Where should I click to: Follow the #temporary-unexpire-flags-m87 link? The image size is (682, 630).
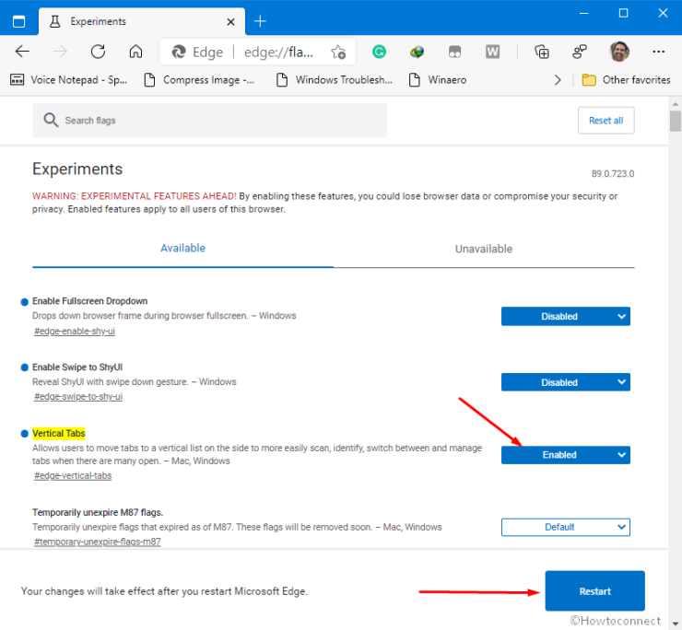point(98,542)
